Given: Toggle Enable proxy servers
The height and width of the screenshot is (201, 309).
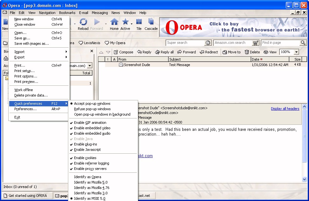Looking at the screenshot, I should (103, 169).
